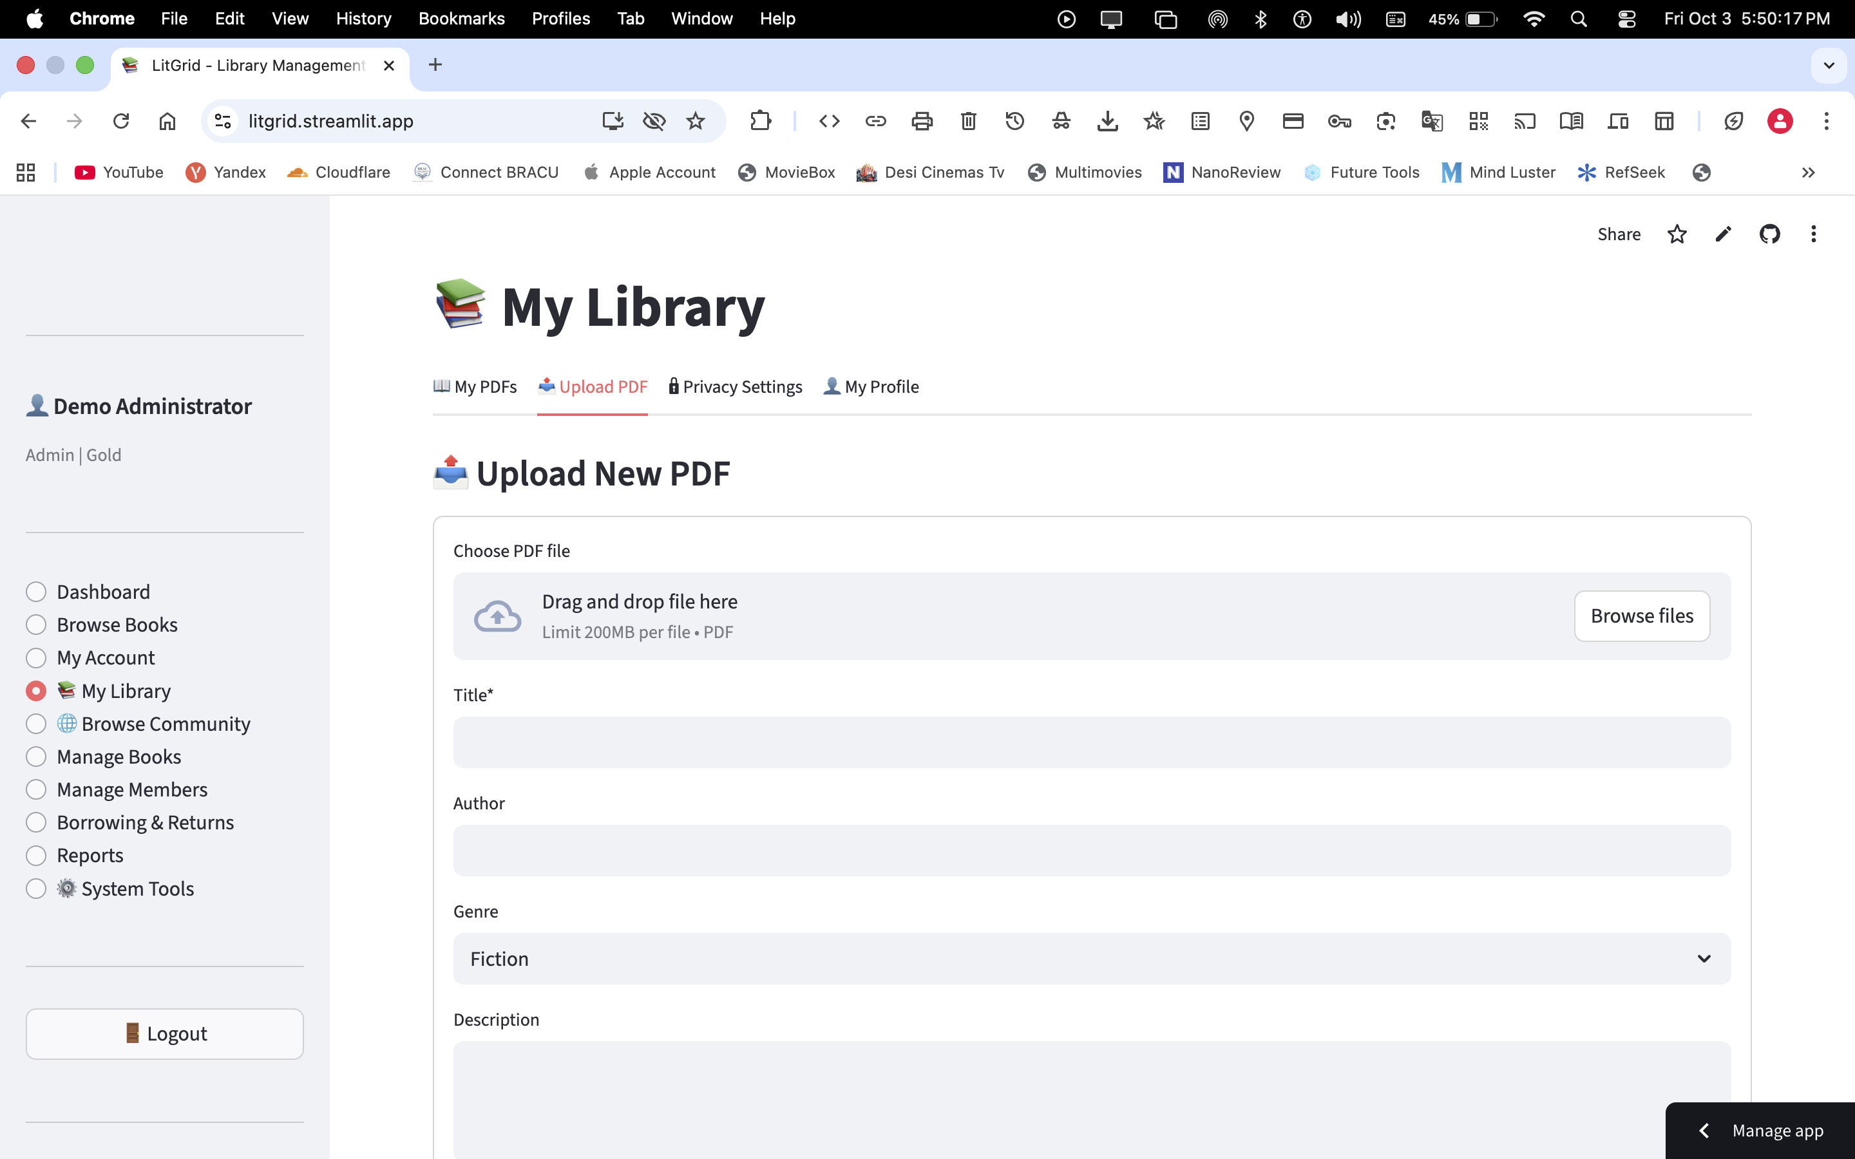Click the Browse files button
This screenshot has width=1855, height=1159.
coord(1641,616)
